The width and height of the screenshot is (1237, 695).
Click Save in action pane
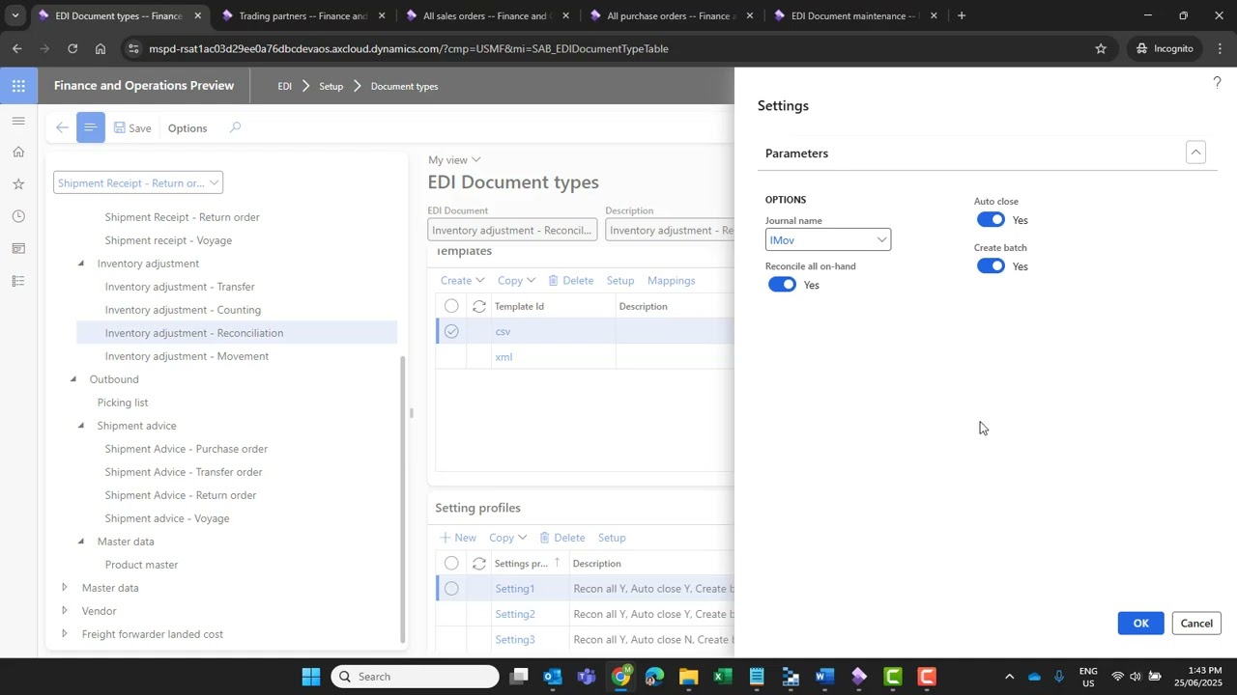[132, 127]
